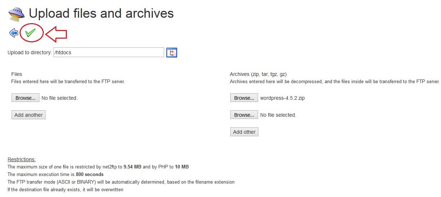Viewport: 441px width, 197px height.
Task: Click the 'Archives (zip, tar, tgz, gz)' title
Action: 258,74
